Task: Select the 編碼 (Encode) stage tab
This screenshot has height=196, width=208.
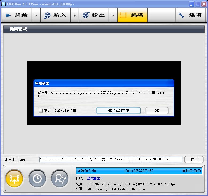Action: click(132, 15)
